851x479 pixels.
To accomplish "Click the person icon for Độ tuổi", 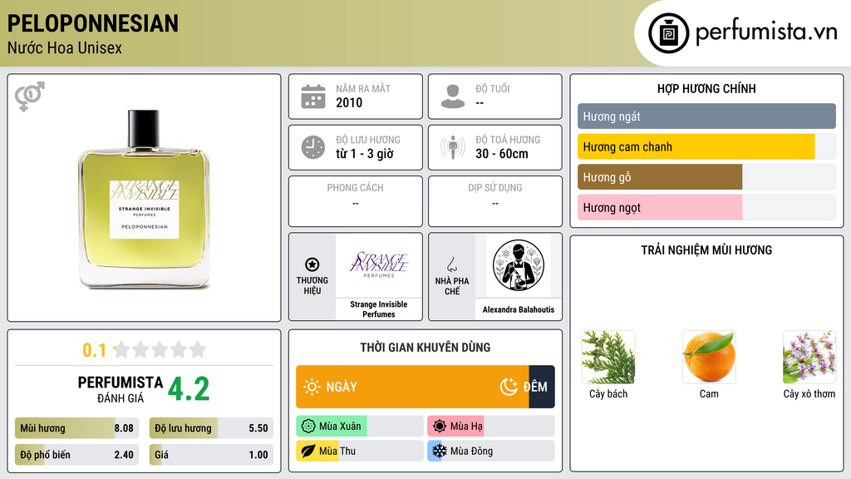I will pyautogui.click(x=453, y=96).
